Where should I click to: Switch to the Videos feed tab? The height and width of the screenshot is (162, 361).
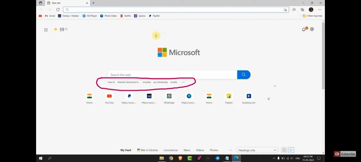pyautogui.click(x=200, y=150)
